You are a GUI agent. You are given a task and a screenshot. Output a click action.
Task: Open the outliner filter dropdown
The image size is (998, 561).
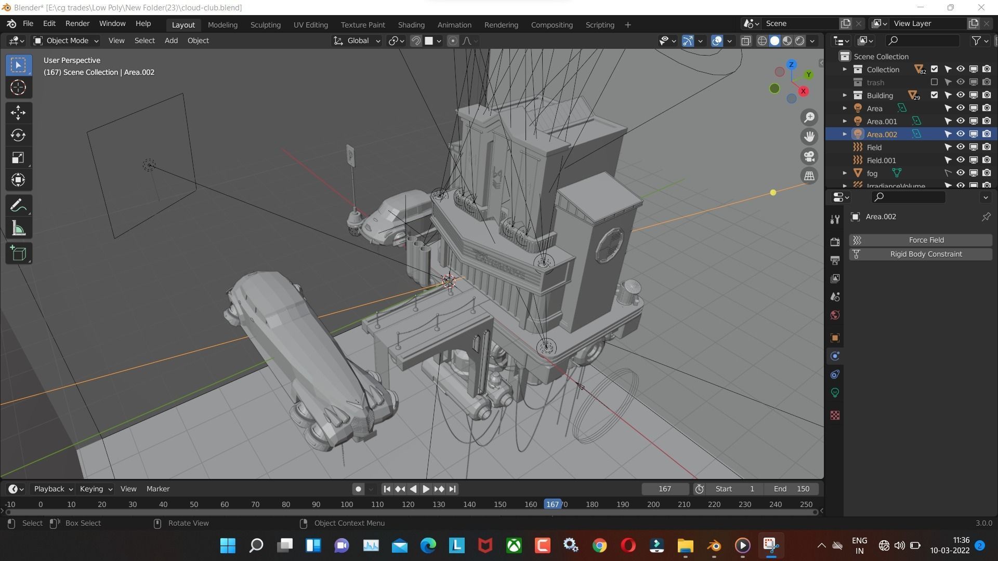tap(979, 41)
